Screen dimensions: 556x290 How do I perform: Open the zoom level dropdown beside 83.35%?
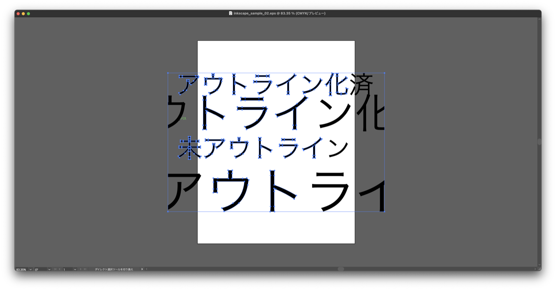coord(31,269)
